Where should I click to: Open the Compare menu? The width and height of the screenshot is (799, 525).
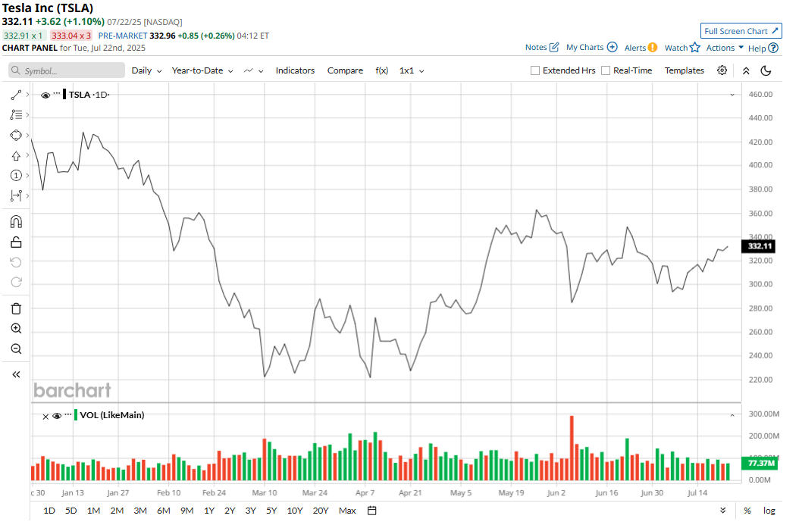(x=345, y=70)
